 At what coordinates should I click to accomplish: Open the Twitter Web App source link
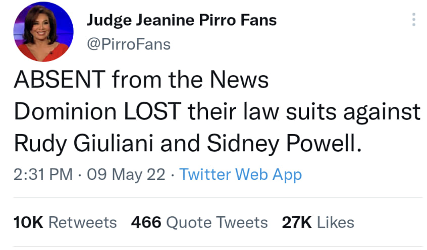241,175
